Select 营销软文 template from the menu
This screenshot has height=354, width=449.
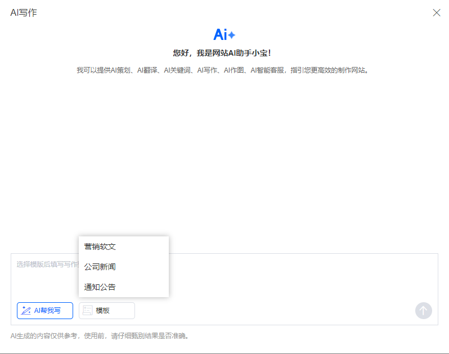click(124, 247)
